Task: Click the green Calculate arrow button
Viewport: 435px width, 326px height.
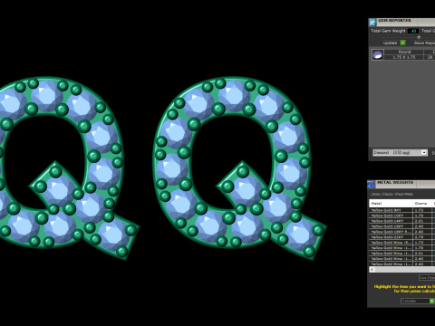Action: tap(432, 301)
